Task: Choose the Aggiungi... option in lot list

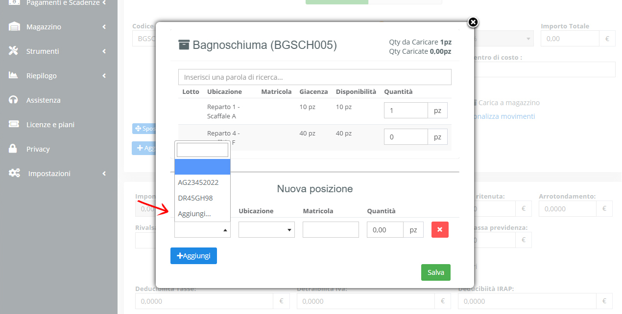Action: click(x=194, y=214)
